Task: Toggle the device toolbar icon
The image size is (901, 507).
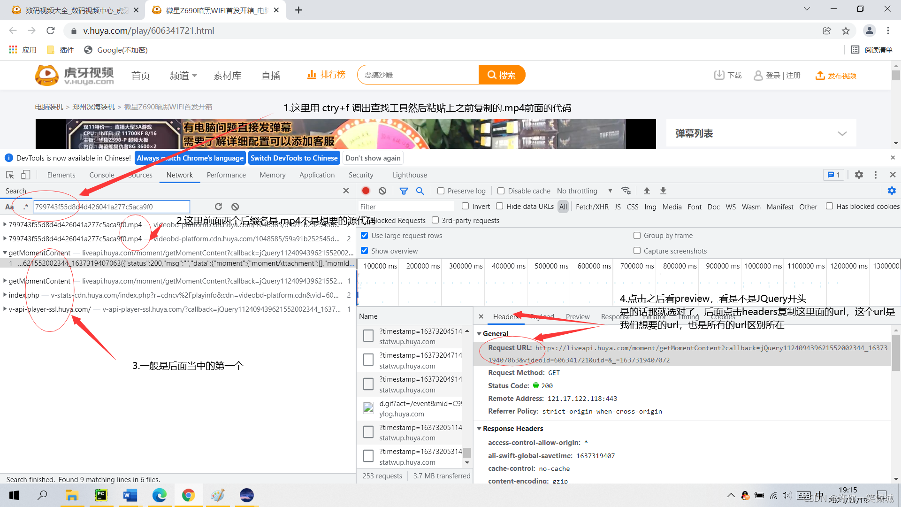Action: 26,175
